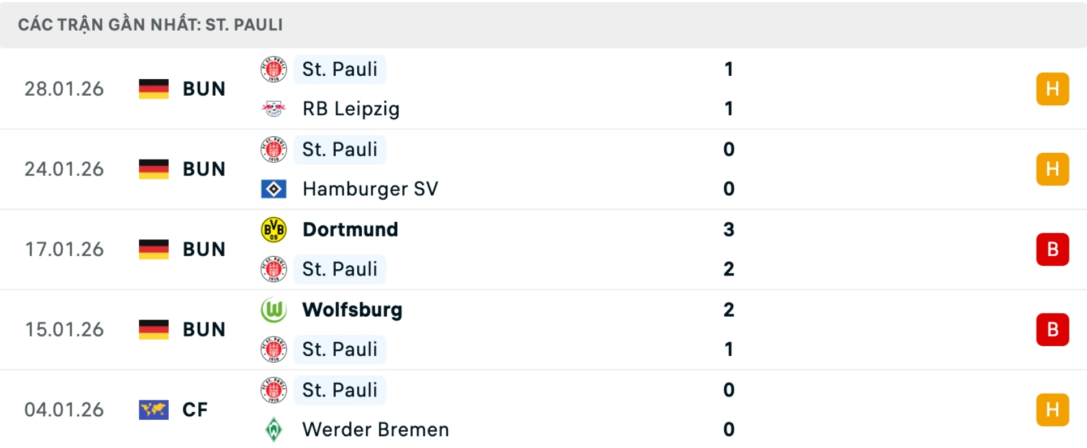
Task: Click the Germany flag beside BUN
Action: click(153, 89)
